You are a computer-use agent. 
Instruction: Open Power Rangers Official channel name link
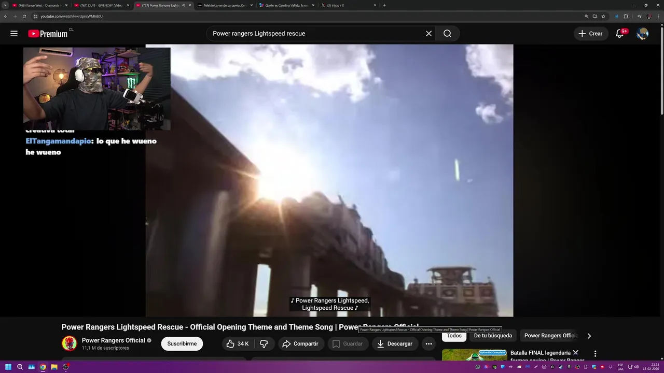click(113, 340)
